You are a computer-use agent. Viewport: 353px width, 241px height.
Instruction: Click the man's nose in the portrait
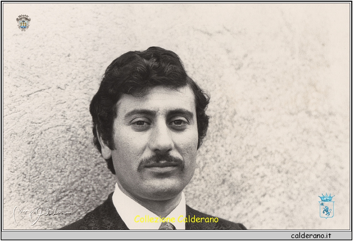point(162,140)
